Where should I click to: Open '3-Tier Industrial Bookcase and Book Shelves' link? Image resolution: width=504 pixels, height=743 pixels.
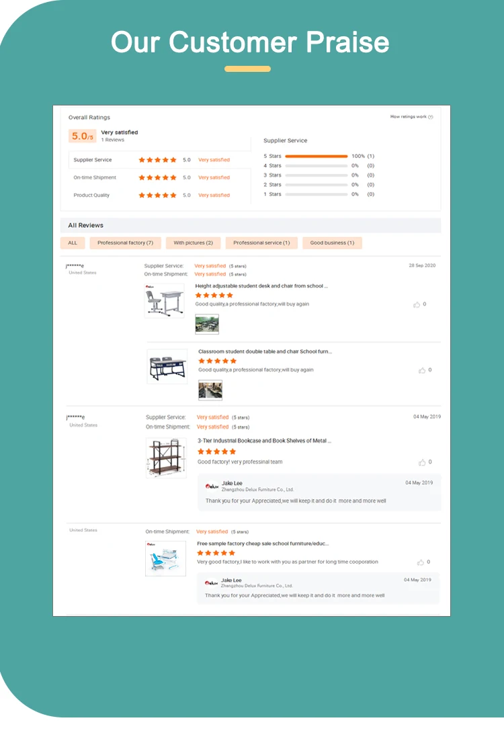[x=264, y=441]
